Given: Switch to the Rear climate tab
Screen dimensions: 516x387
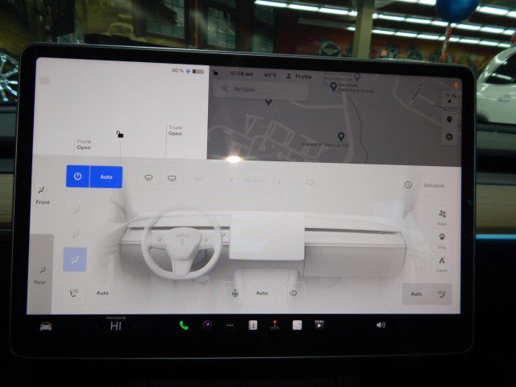Looking at the screenshot, I should (x=40, y=275).
